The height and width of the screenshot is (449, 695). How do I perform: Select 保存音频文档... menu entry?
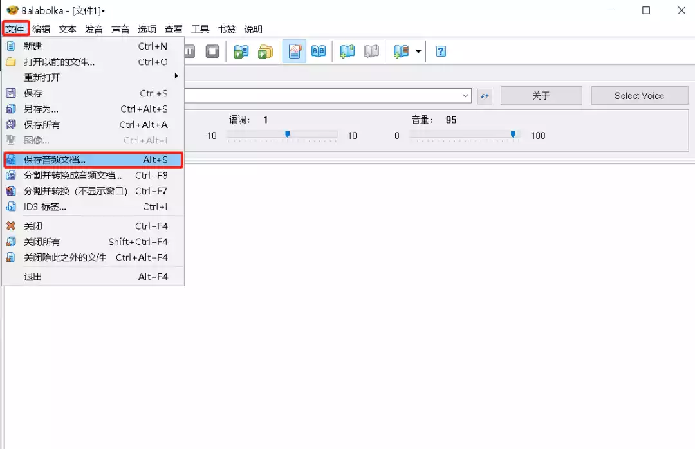(93, 160)
